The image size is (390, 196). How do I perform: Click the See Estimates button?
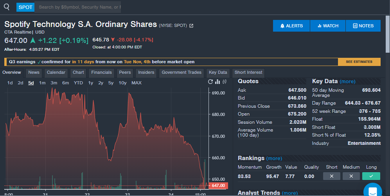point(359,62)
